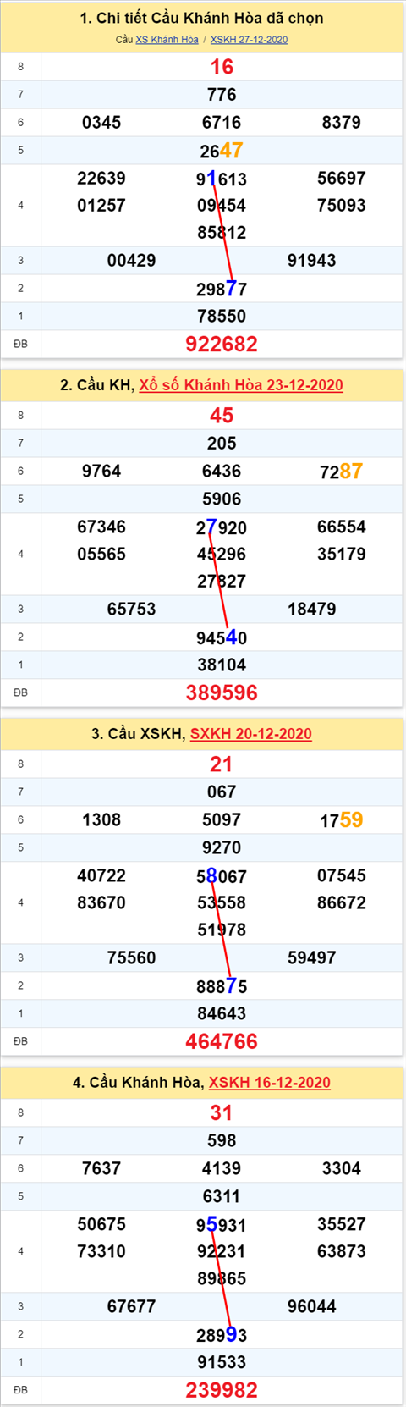
Task: Select special prize number 922682
Action: click(222, 344)
